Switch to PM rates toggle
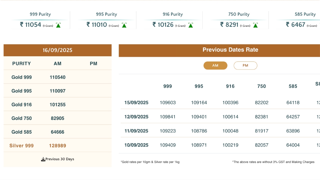Screen dimensions: 320x180 [245, 65]
